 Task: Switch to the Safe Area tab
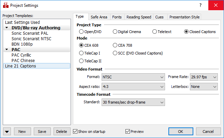click(99, 17)
